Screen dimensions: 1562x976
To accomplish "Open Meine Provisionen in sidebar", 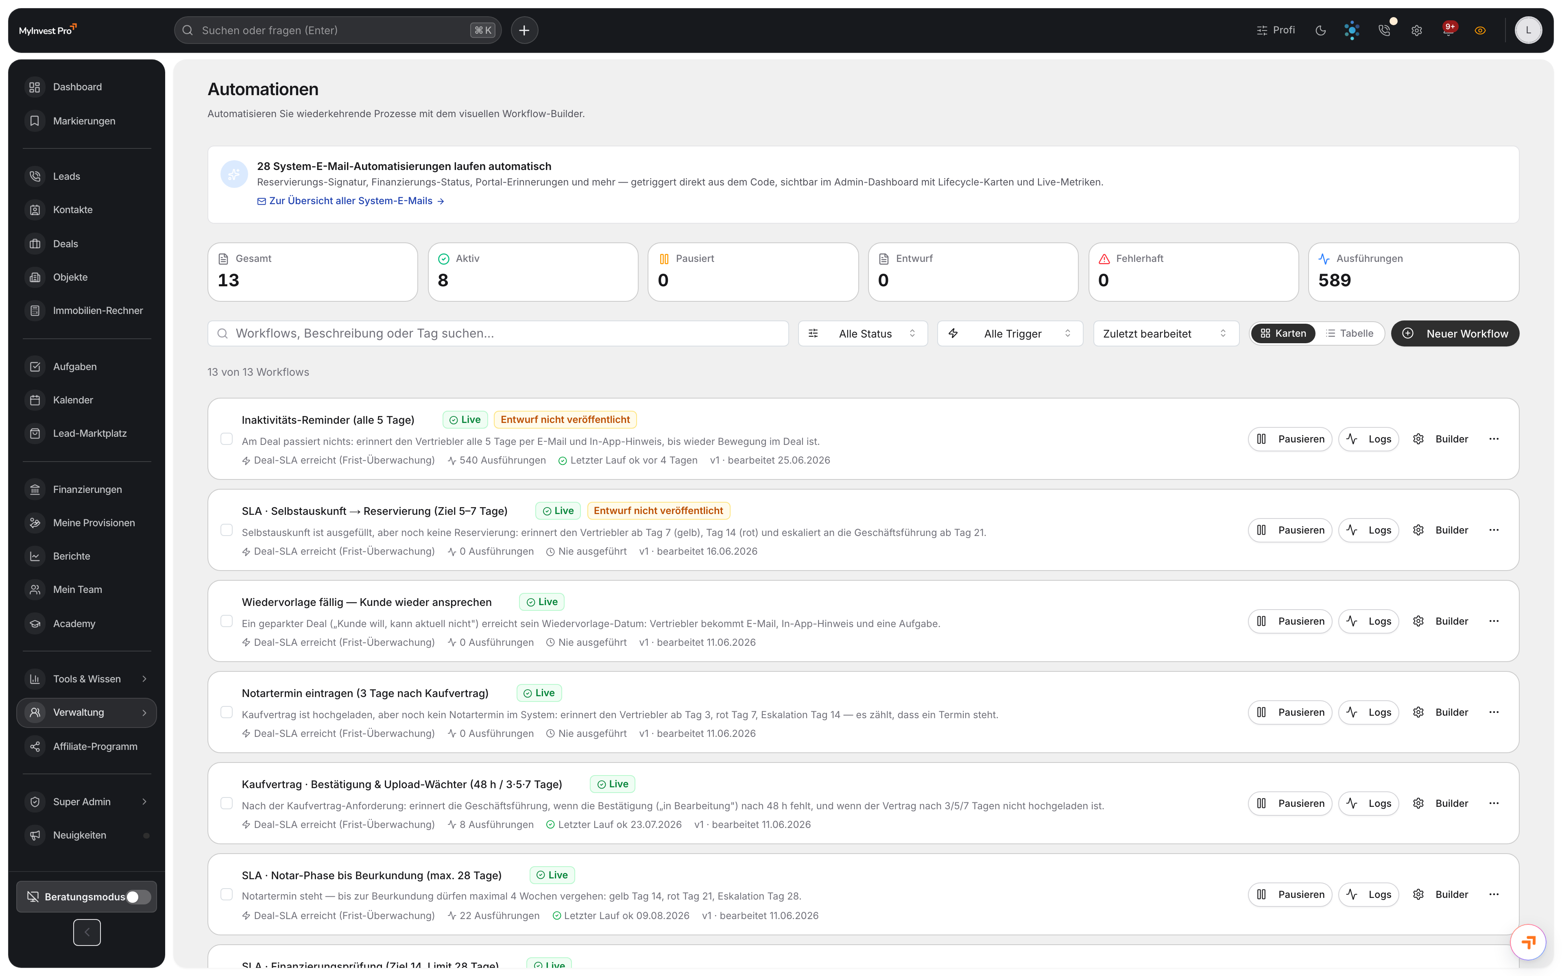I will coord(87,523).
